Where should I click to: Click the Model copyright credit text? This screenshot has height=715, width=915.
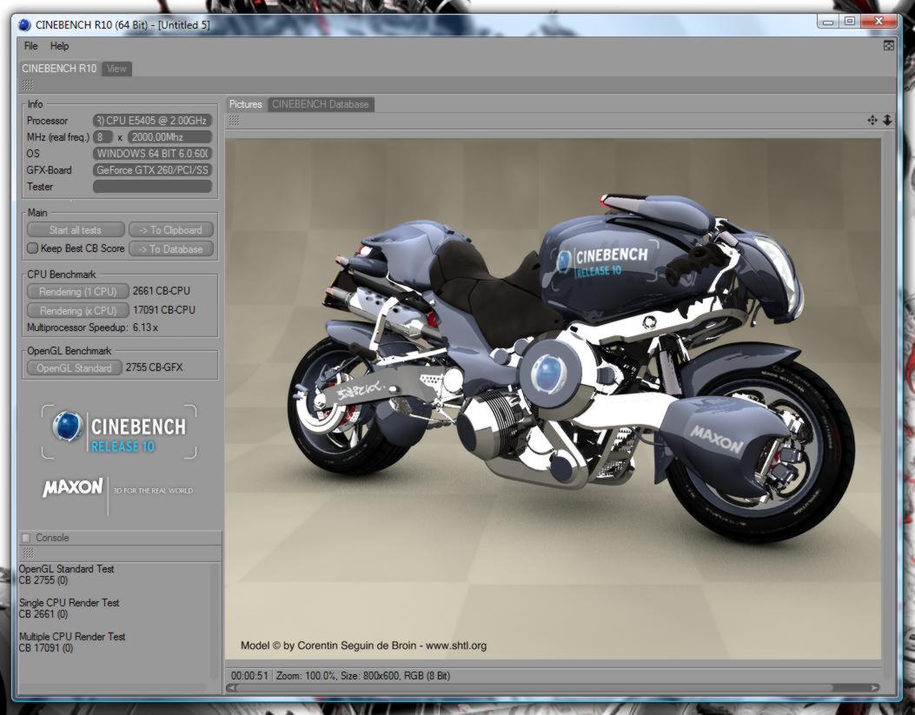(x=363, y=645)
